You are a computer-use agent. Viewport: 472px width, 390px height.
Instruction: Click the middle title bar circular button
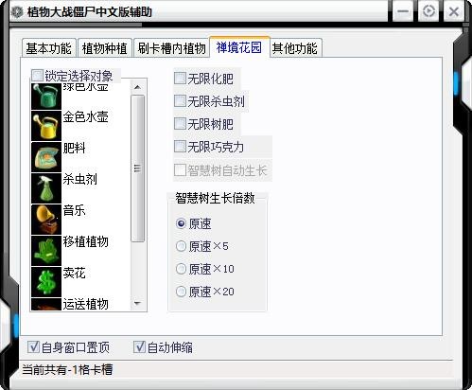(428, 11)
